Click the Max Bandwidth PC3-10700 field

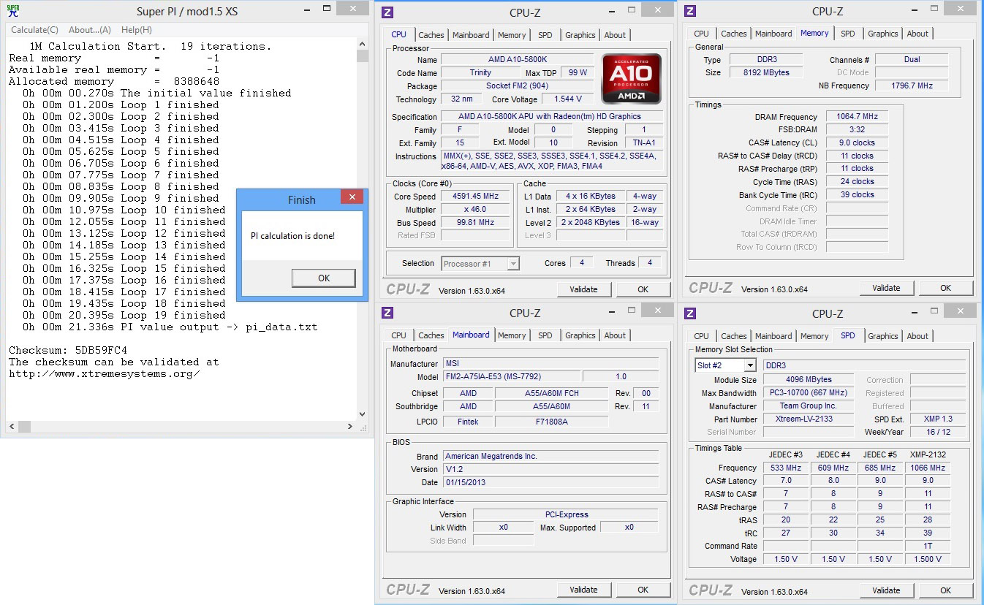(808, 393)
